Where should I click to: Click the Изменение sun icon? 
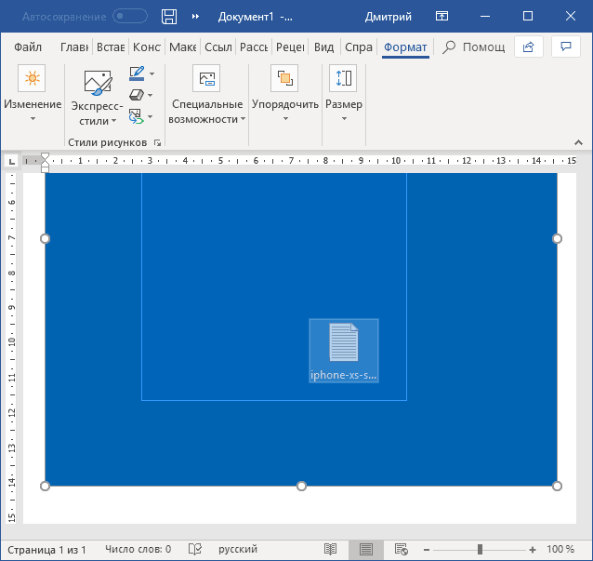32,78
